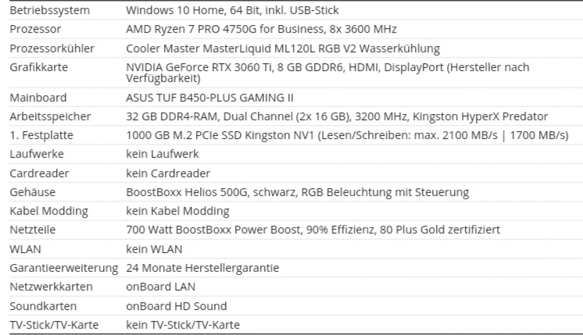Select the Kingston NV1 SSD entry

click(347, 136)
